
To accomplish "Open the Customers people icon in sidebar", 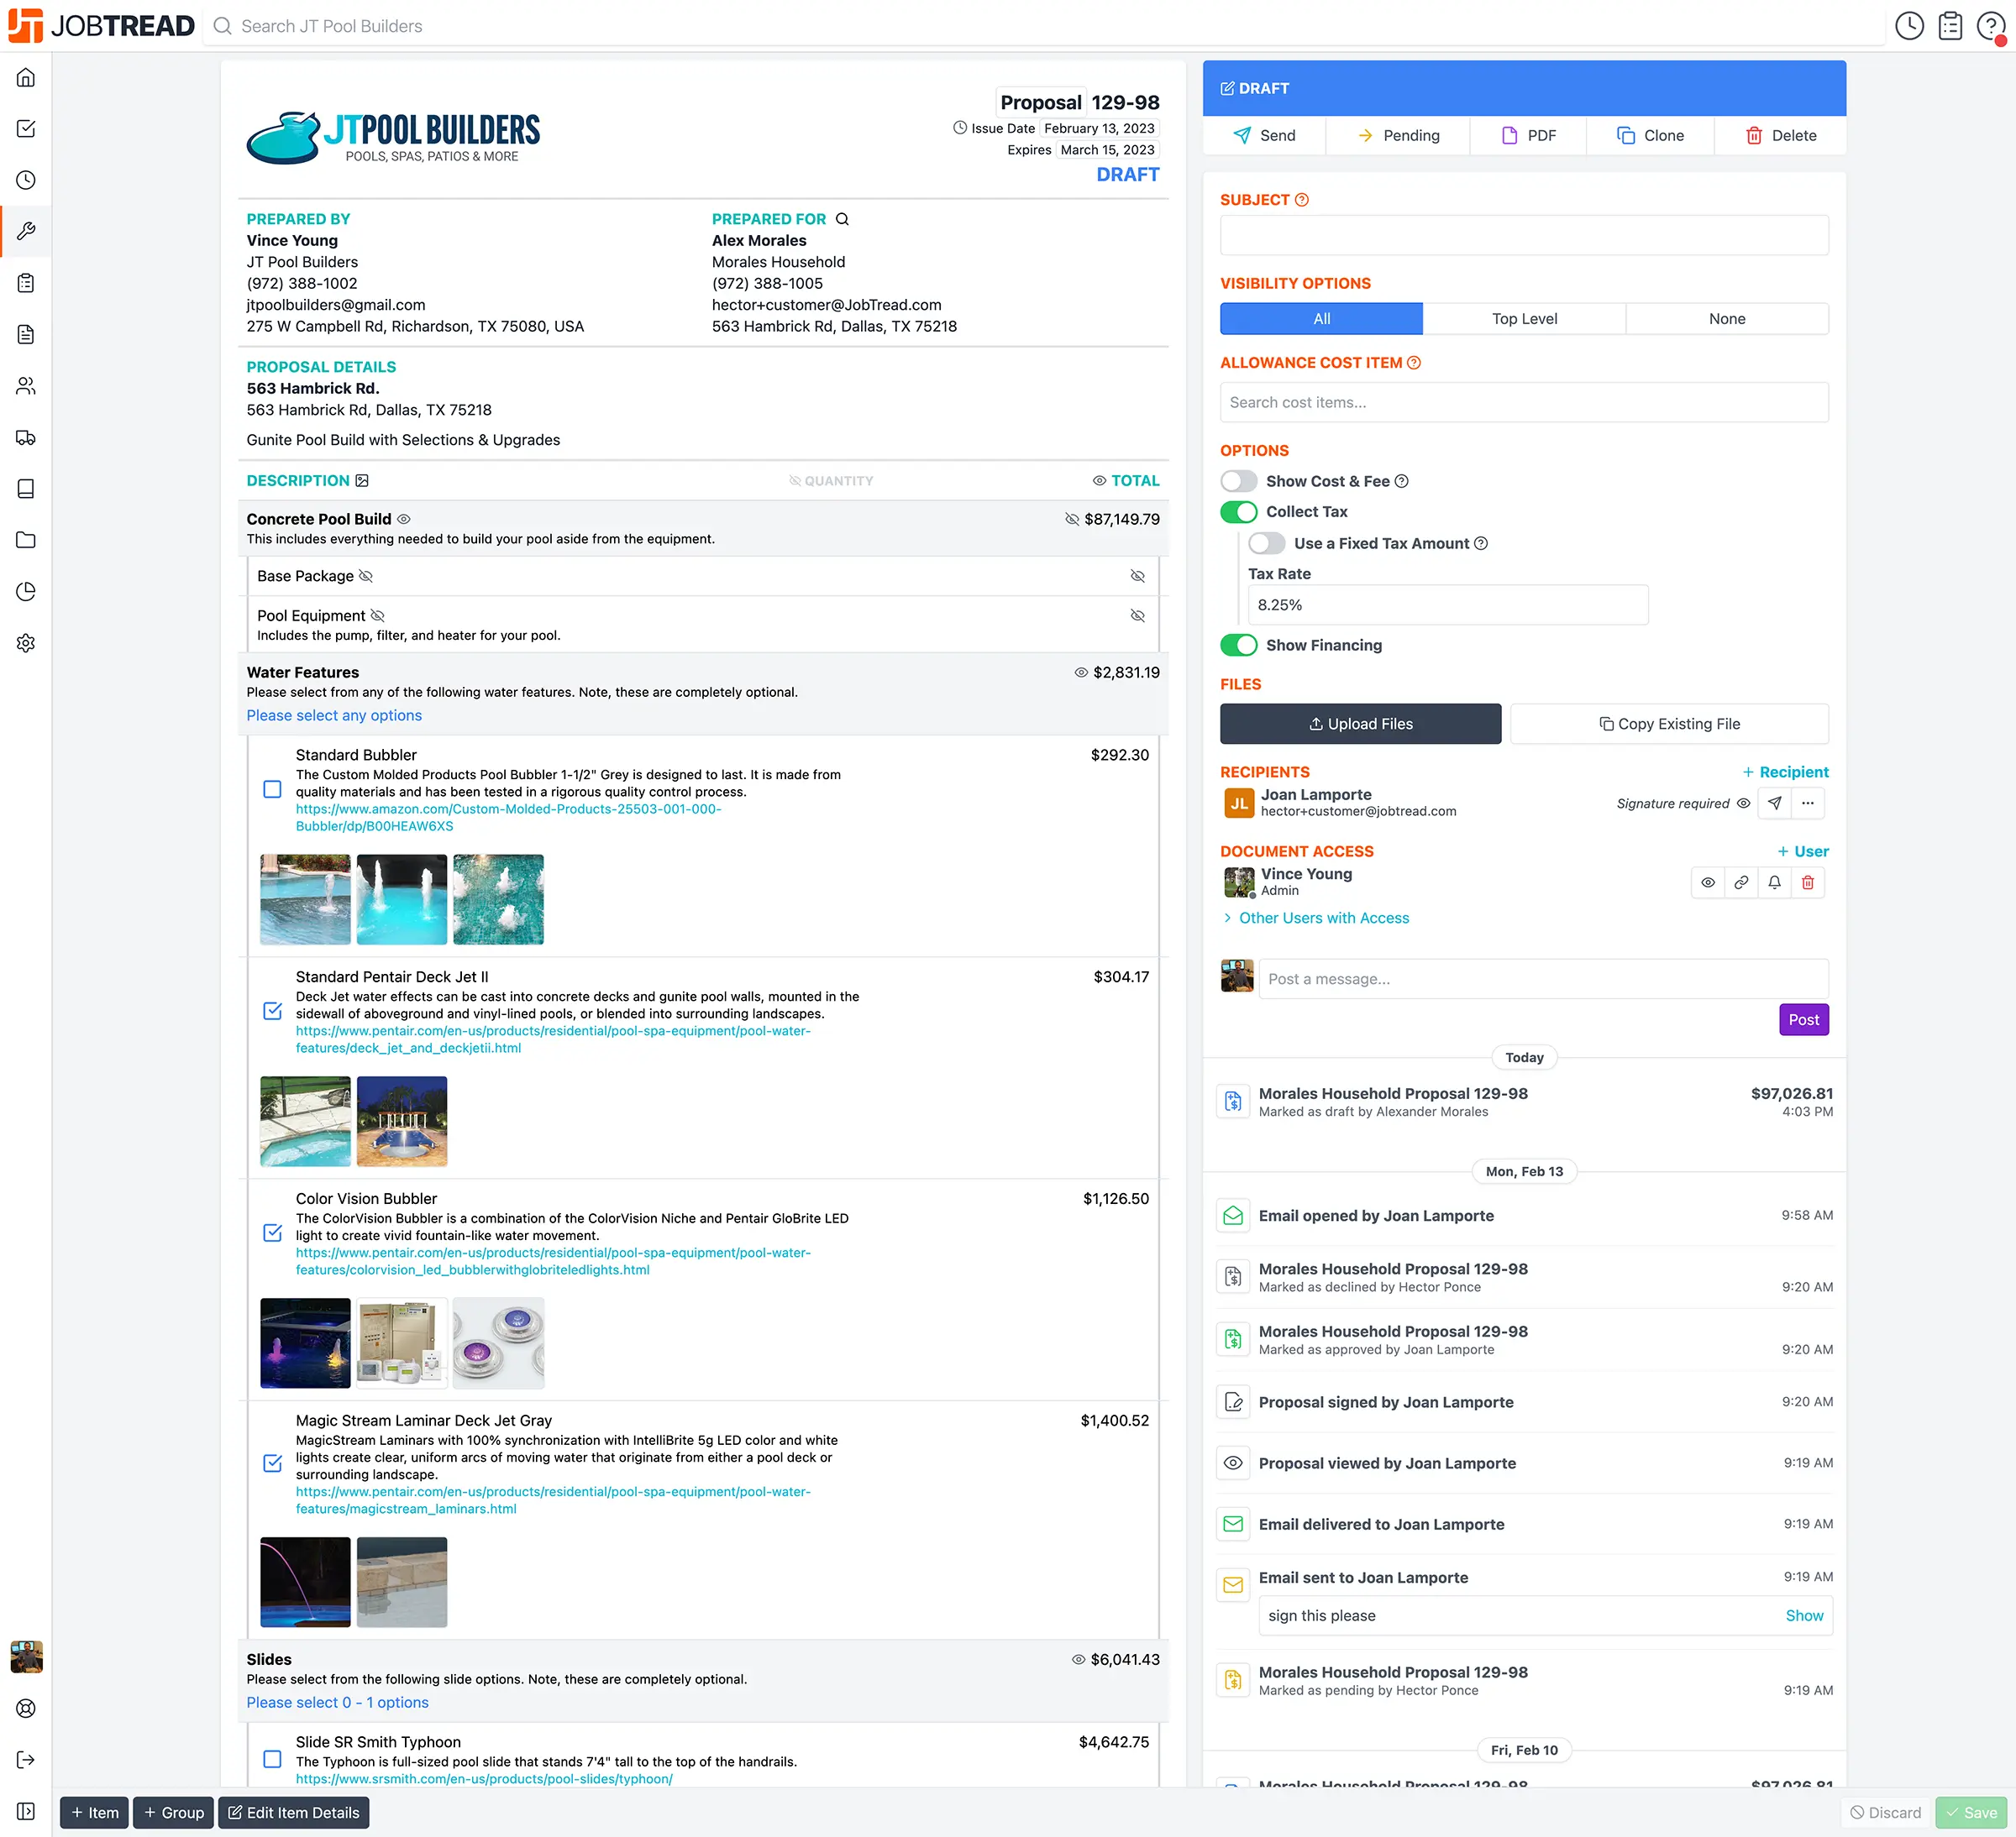I will [26, 386].
